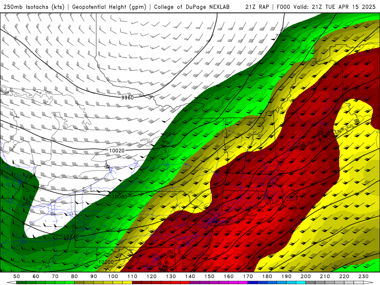Click the 'Geopotential Height (gpm)' title text

point(109,7)
